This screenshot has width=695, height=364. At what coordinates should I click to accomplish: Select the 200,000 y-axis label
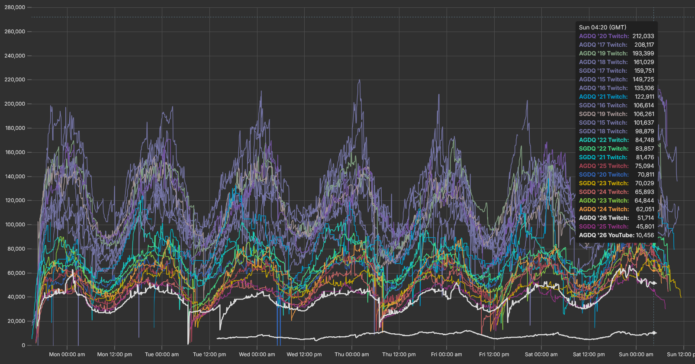(x=15, y=104)
